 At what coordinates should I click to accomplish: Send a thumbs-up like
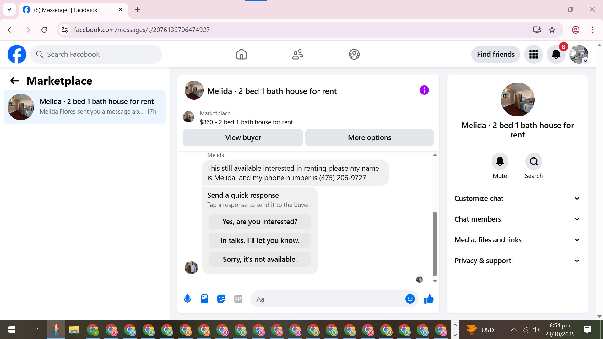coord(429,299)
